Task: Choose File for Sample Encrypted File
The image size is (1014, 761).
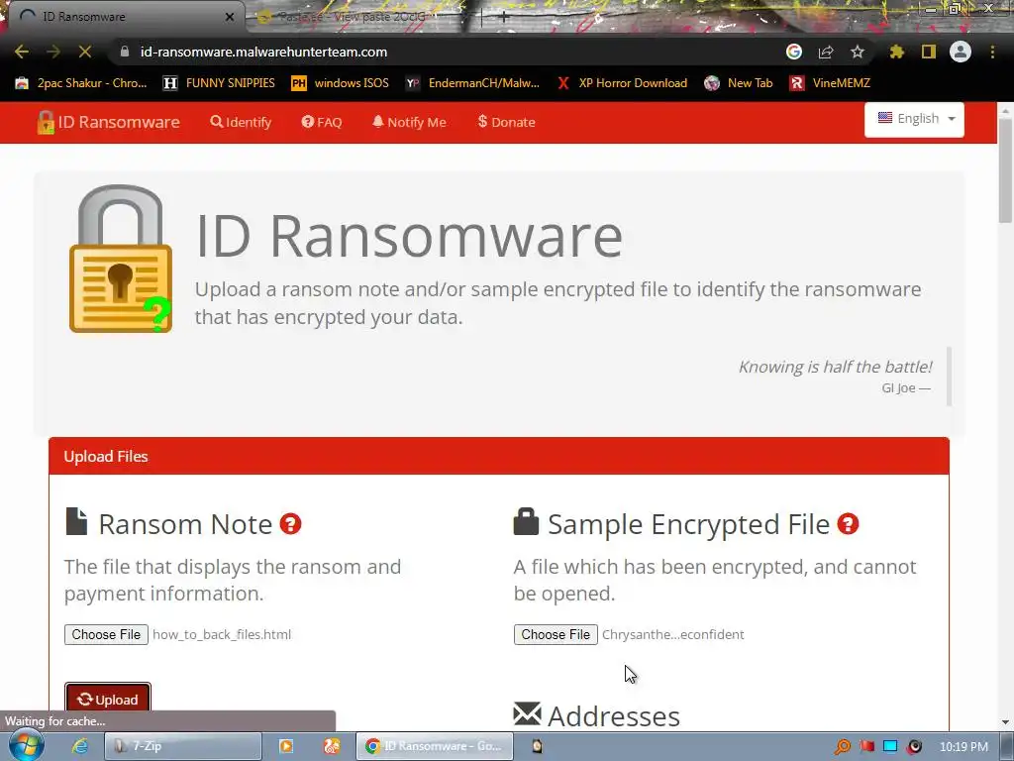Action: click(x=556, y=634)
